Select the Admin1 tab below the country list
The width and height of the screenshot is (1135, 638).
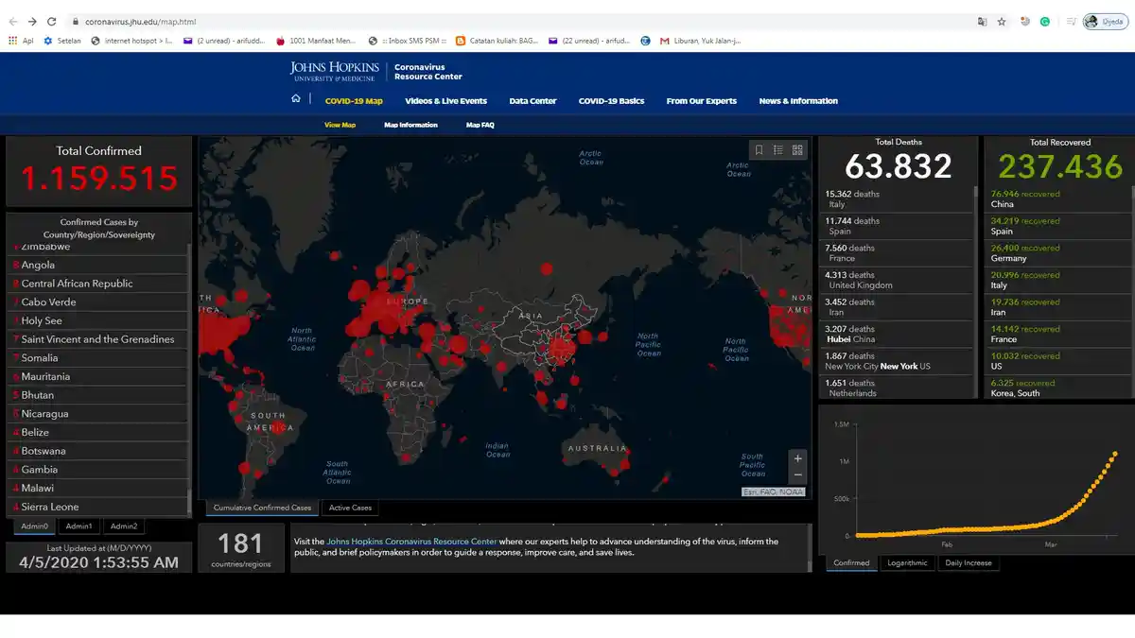coord(79,526)
